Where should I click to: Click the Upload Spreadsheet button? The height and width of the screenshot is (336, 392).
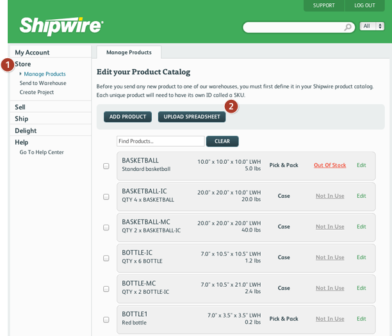(192, 116)
